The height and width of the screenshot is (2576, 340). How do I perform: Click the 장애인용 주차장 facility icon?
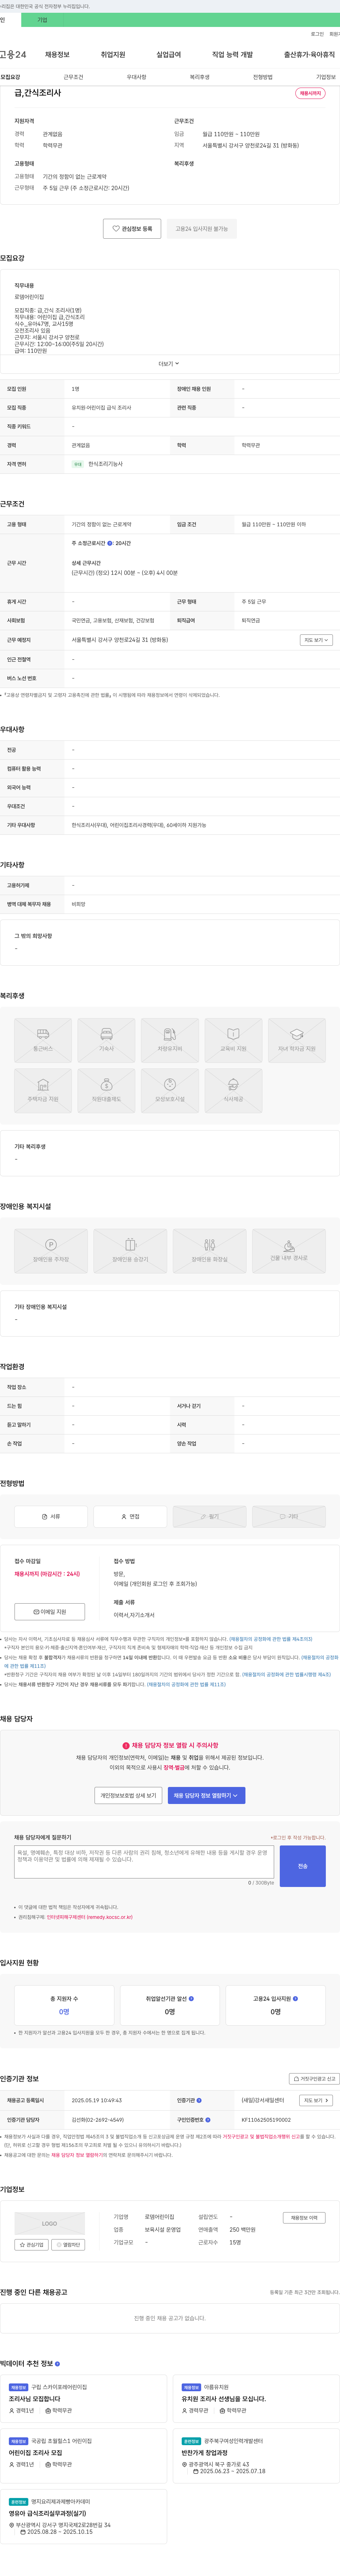pos(51,1251)
